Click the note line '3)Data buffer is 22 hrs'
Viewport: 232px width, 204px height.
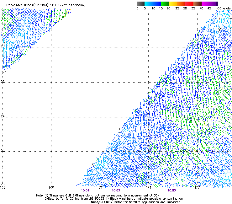[113, 199]
